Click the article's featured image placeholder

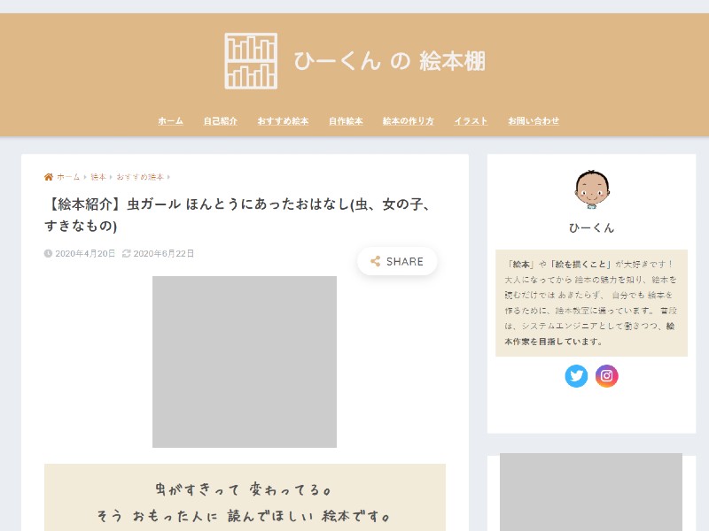pos(245,363)
